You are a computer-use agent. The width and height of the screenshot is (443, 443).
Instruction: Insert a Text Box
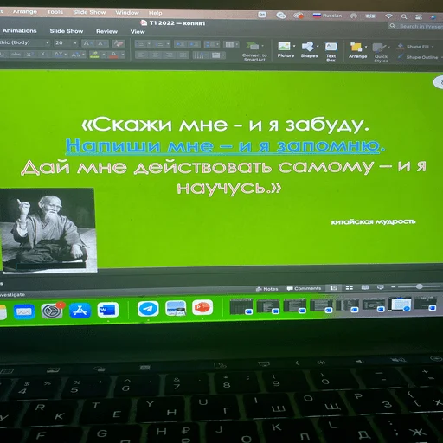pos(331,52)
